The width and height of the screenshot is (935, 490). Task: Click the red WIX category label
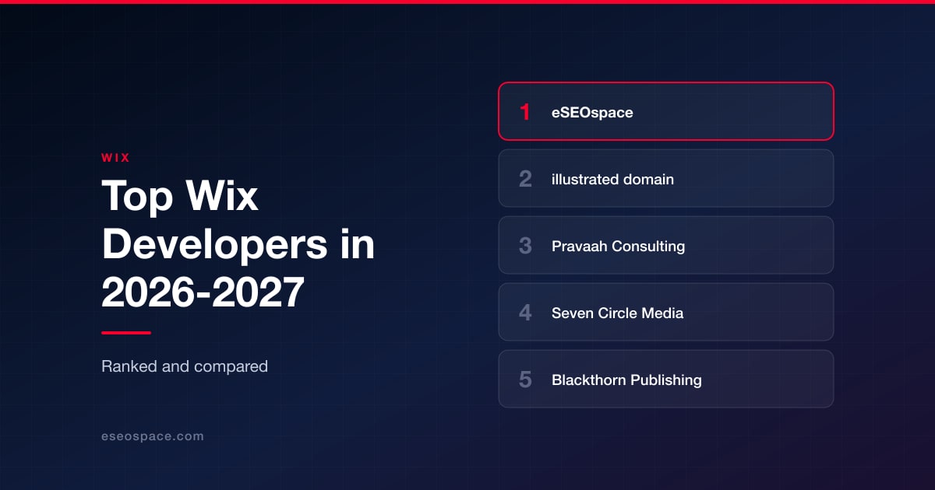[115, 157]
